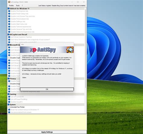The height and width of the screenshot is (134, 143).
Task: Maximize the xD-AntiSpy window
Action: 78,2
